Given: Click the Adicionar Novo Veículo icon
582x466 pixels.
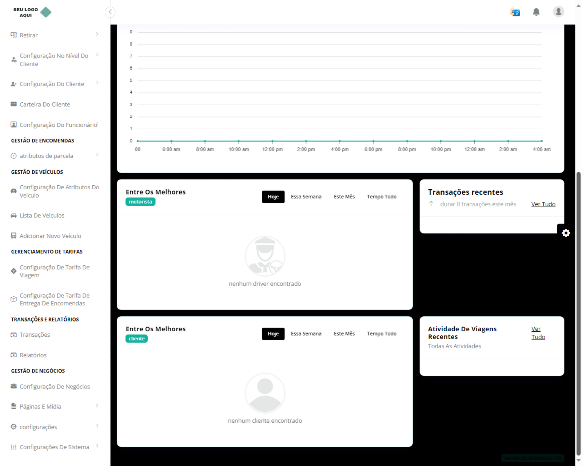Looking at the screenshot, I should [x=14, y=236].
